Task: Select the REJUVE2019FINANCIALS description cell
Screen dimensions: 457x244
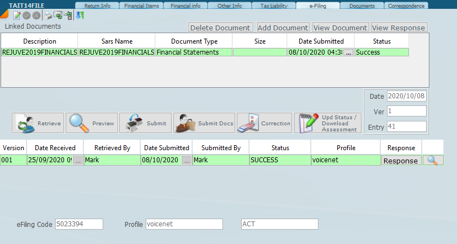Action: [39, 52]
